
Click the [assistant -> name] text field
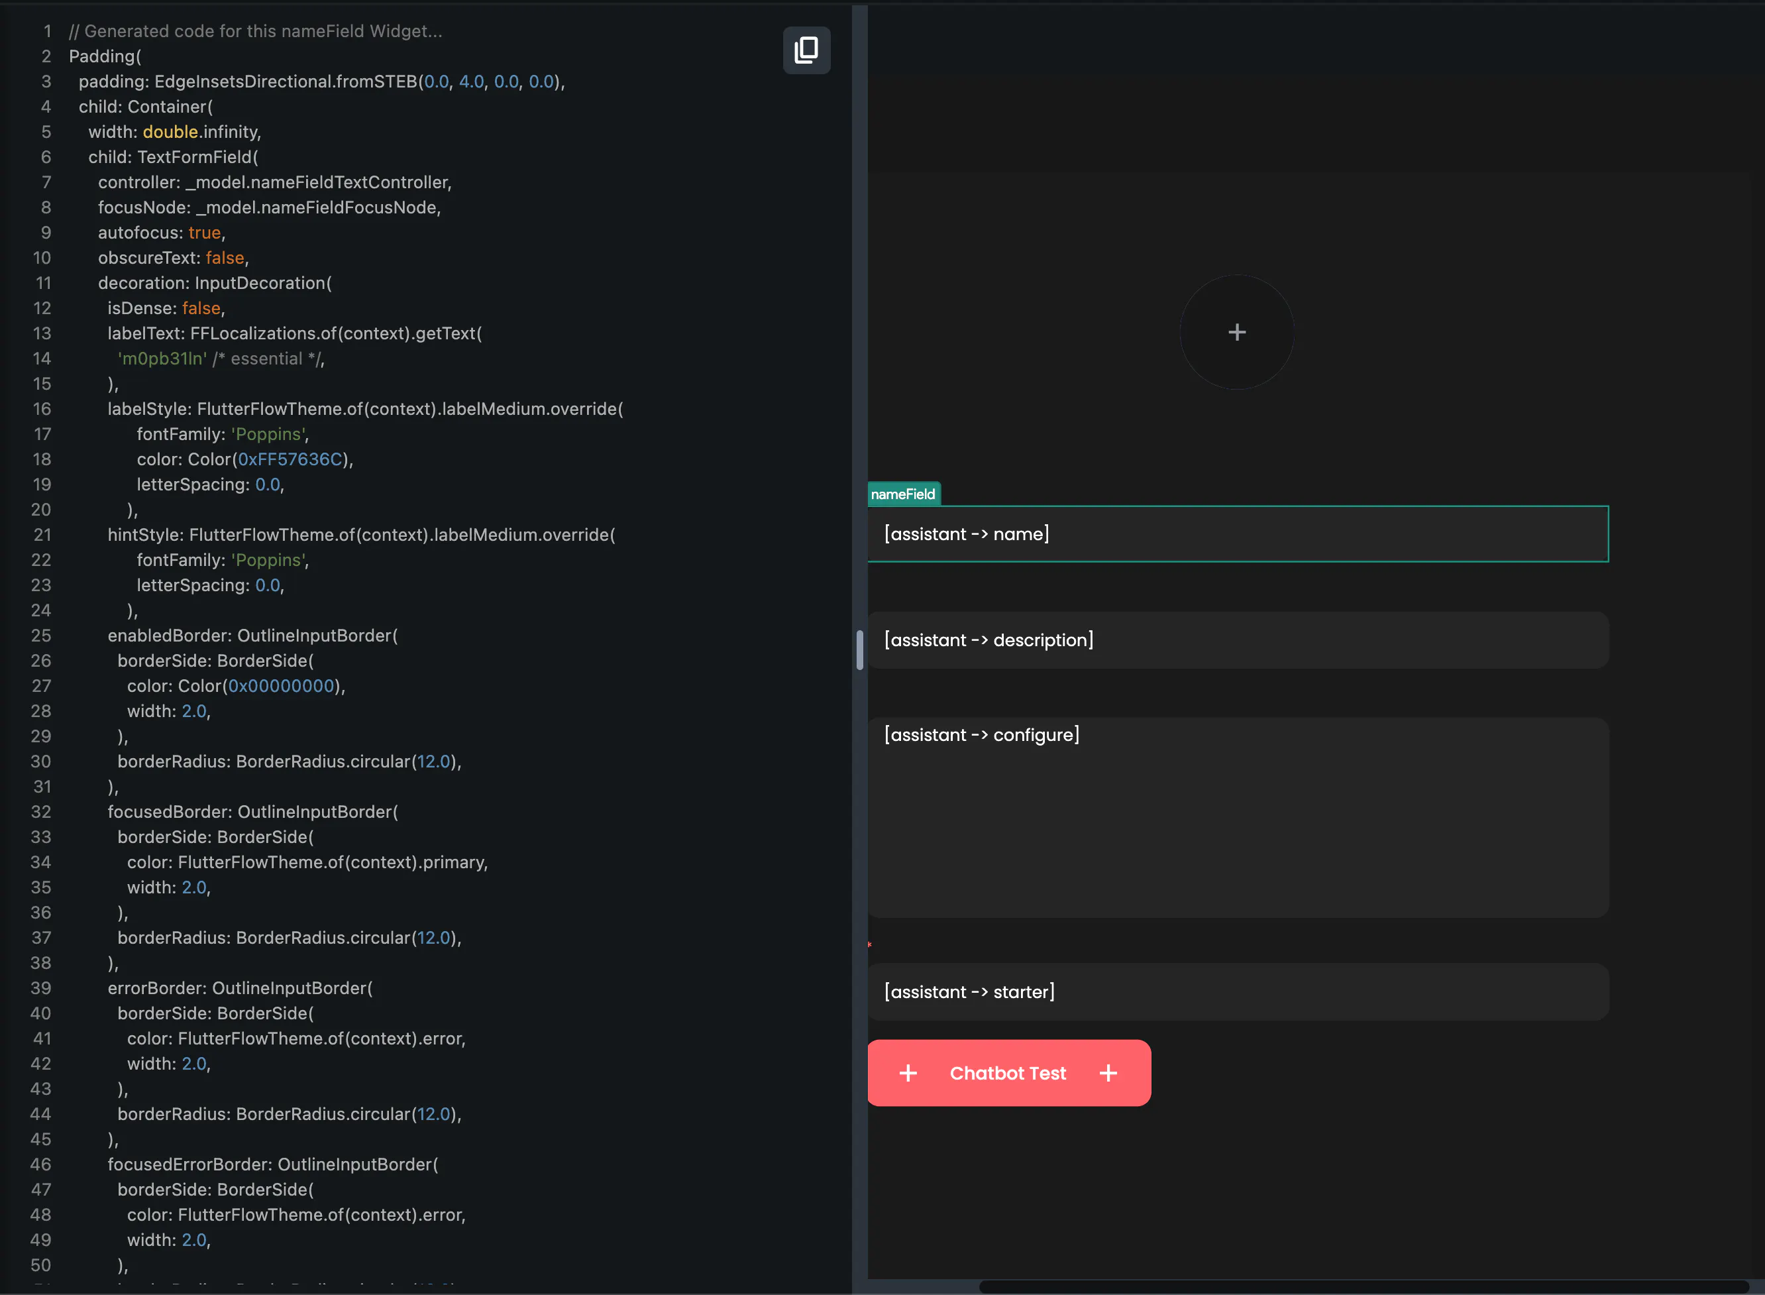click(1237, 534)
